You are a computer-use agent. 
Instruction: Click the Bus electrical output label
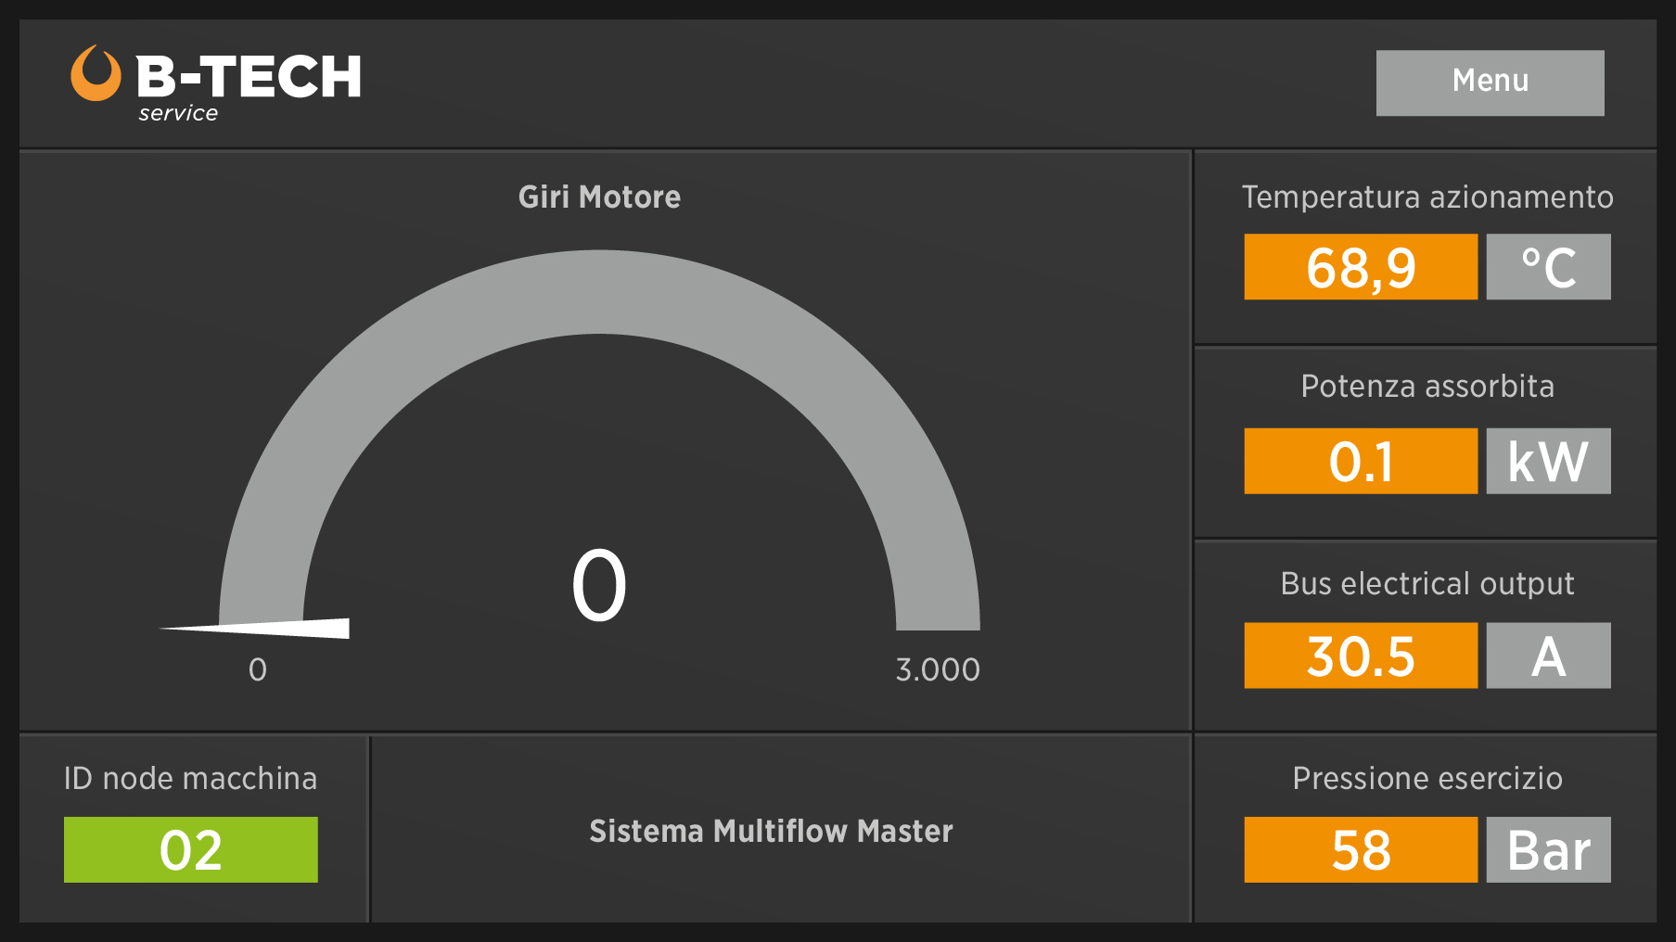coord(1427,583)
